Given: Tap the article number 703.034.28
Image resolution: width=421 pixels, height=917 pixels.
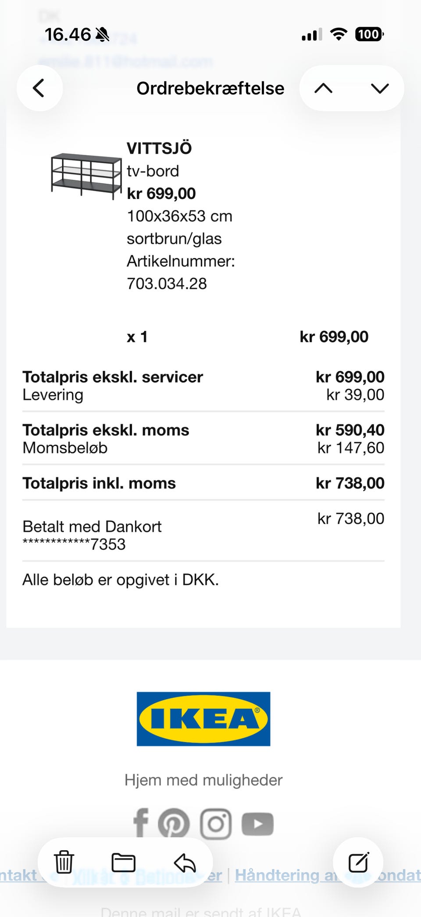Looking at the screenshot, I should pyautogui.click(x=167, y=284).
